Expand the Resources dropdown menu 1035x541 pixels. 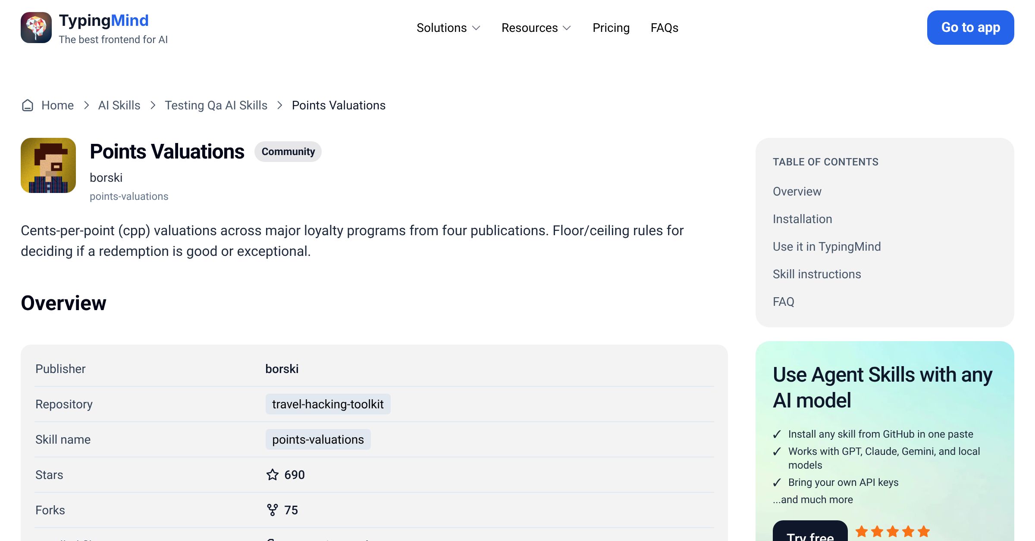536,28
